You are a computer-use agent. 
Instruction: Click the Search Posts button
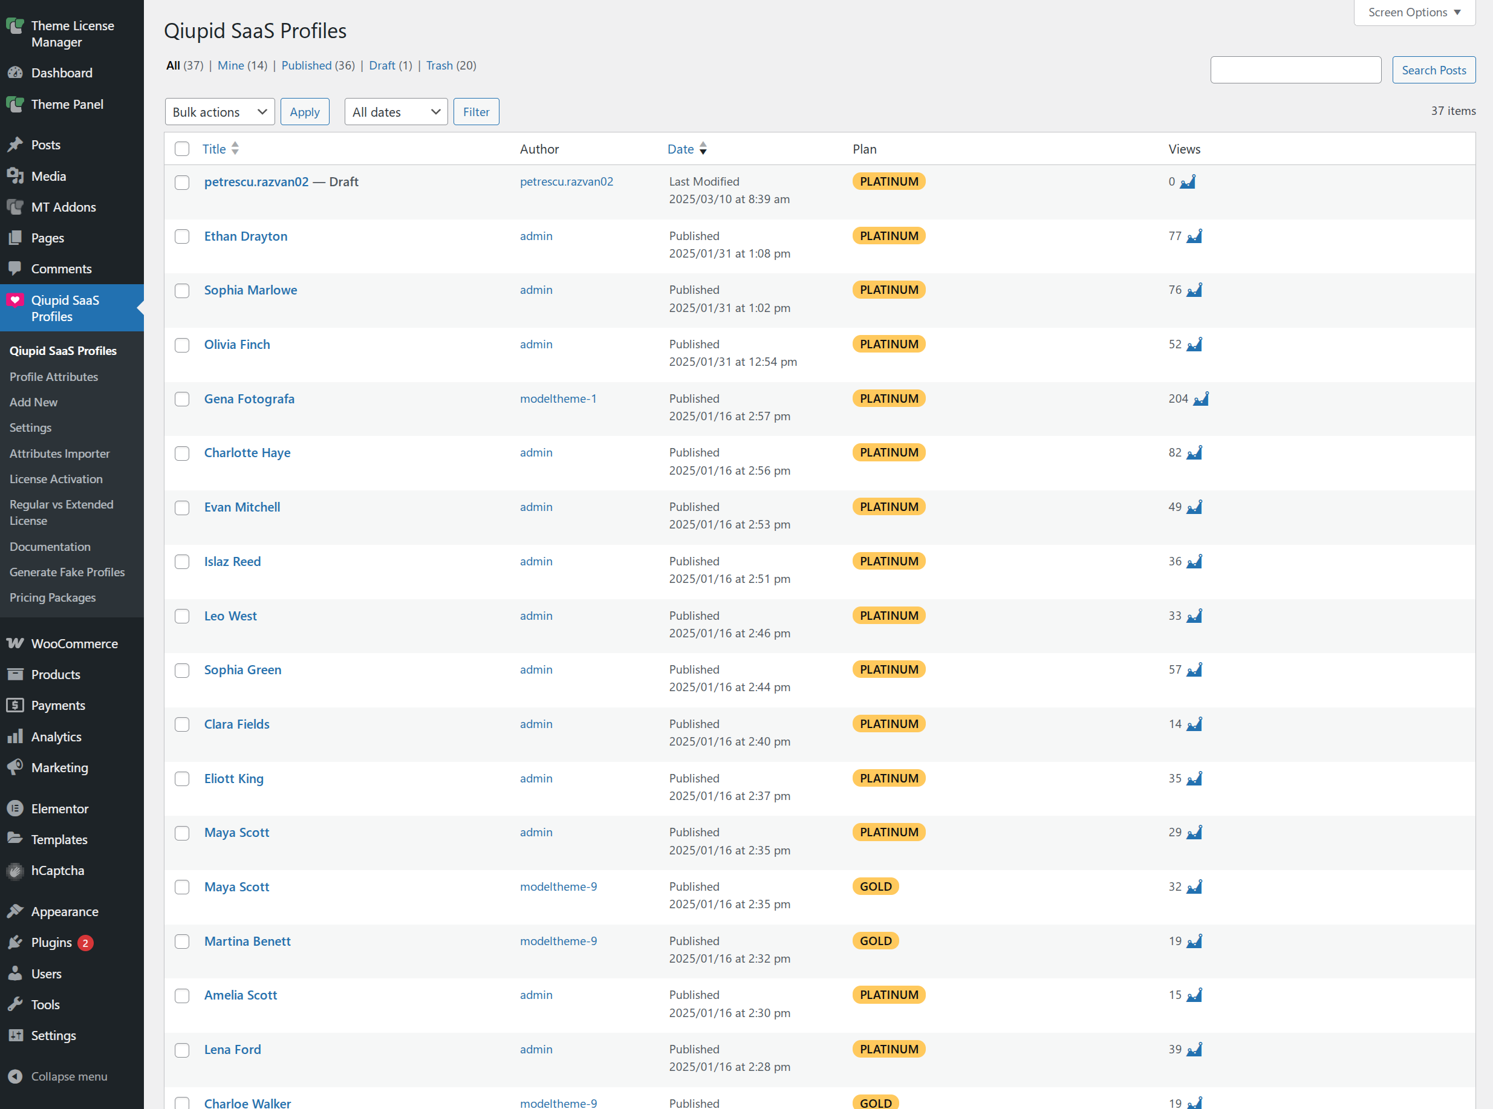click(x=1434, y=70)
